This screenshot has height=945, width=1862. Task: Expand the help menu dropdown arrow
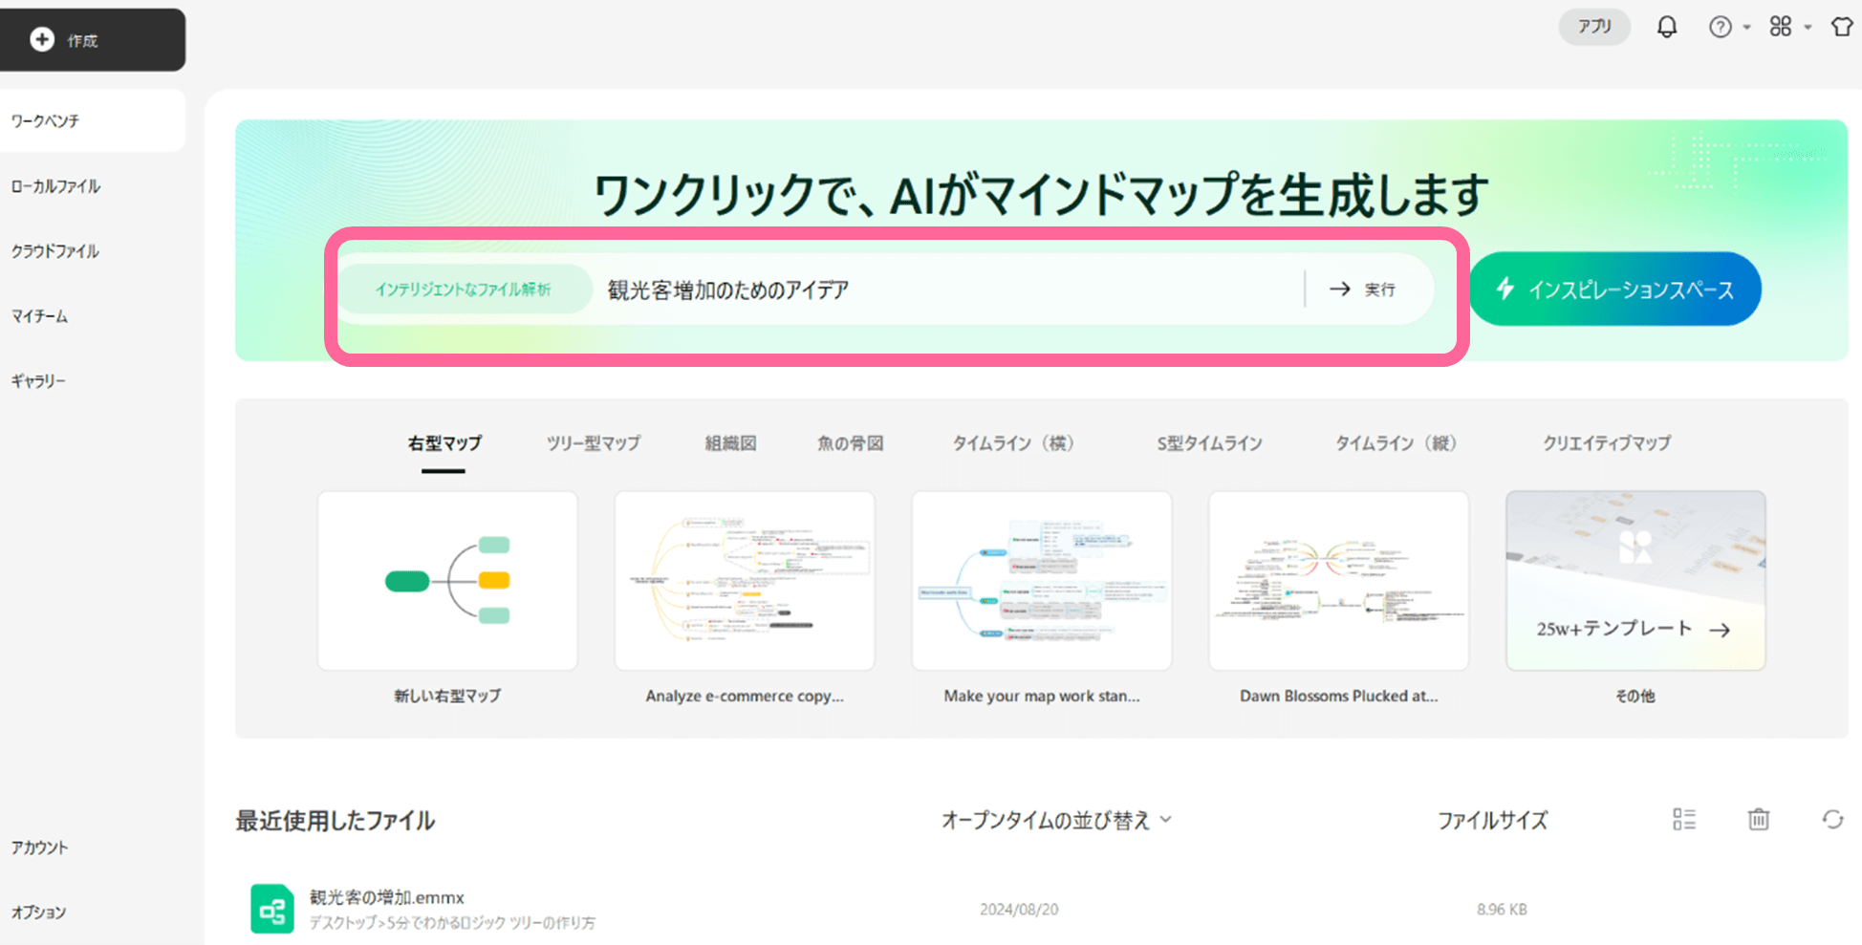pyautogui.click(x=1746, y=28)
